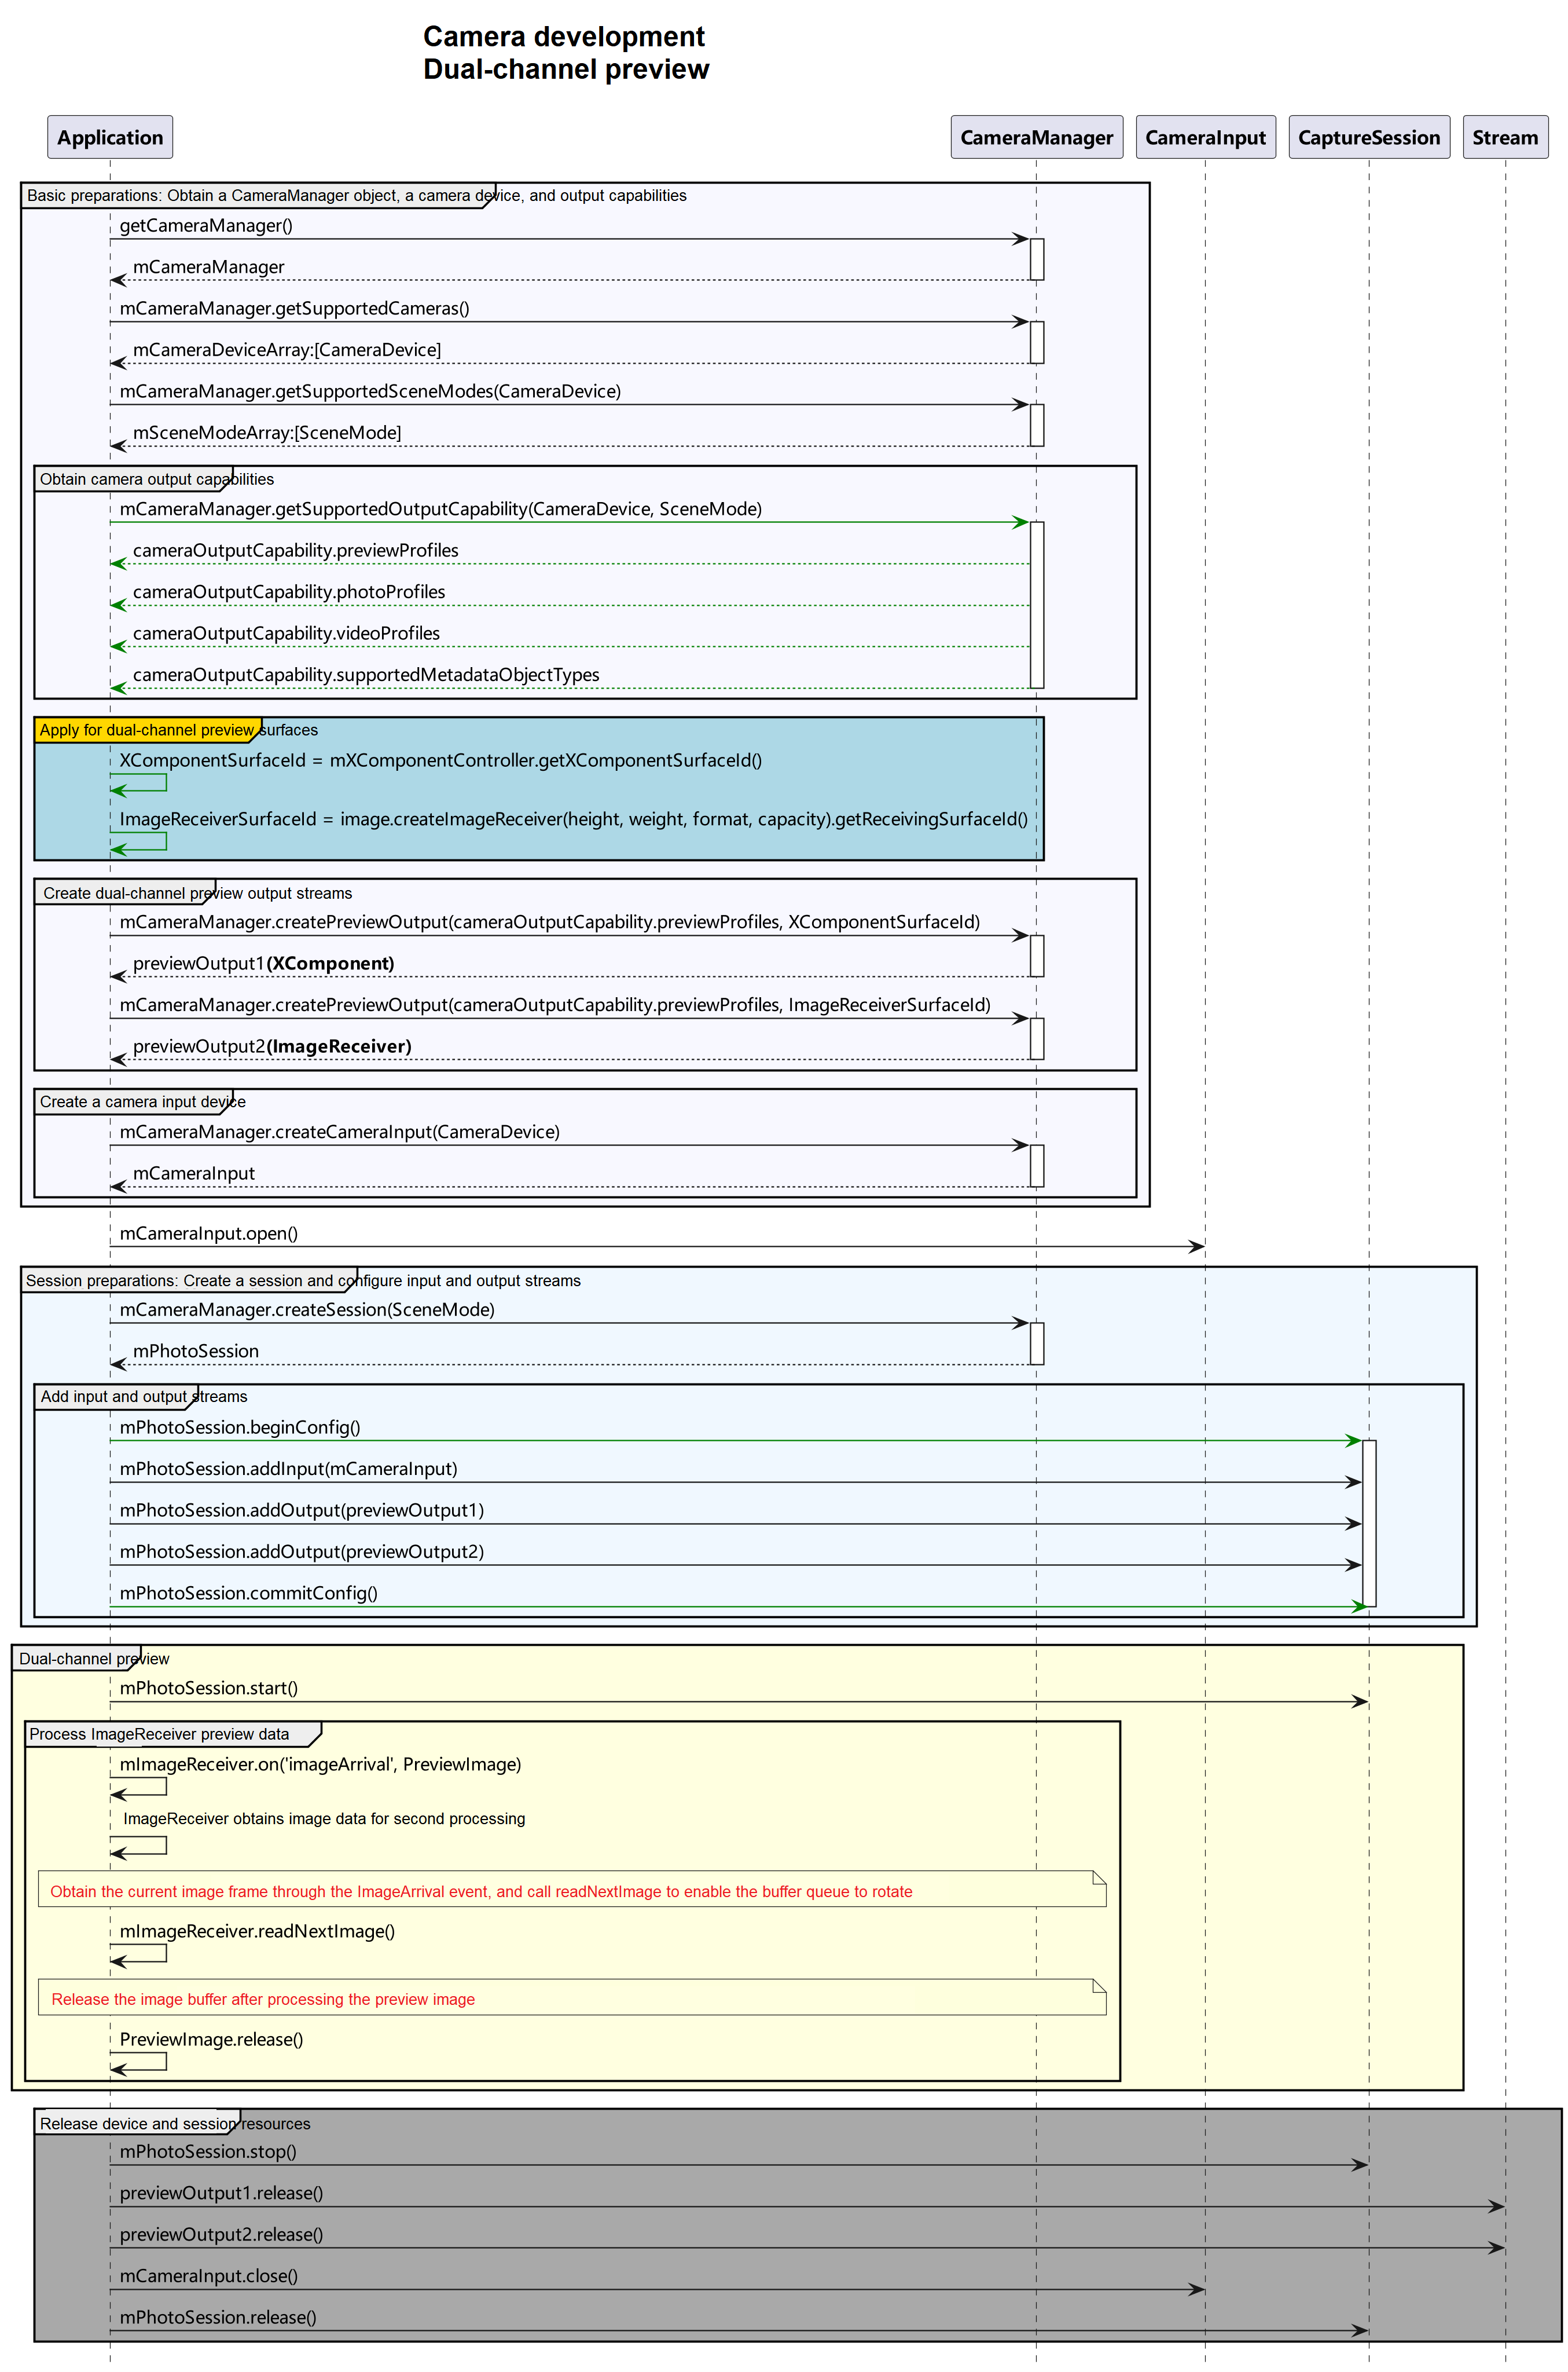The image size is (1568, 2372).
Task: Click the 'Dual-channel preview' title line
Action: coord(566,69)
